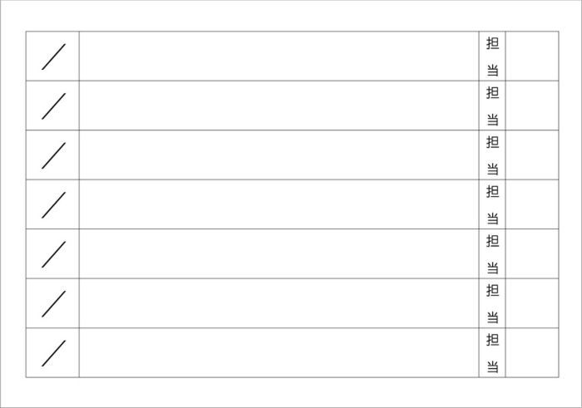This screenshot has width=582, height=408.
Task: Select the wide content cell of the second row
Action: (x=279, y=106)
